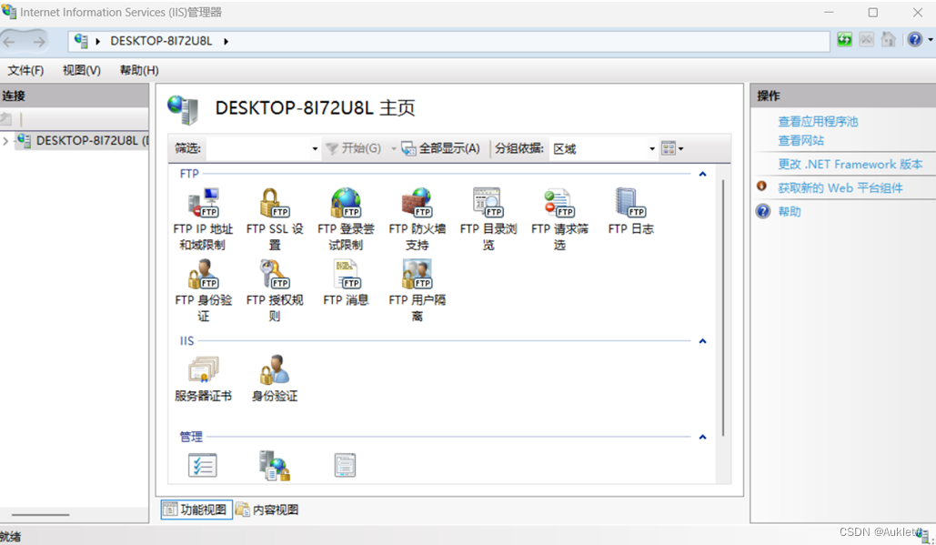
Task: Click 帮助 link in 操作 panel
Action: 790,211
